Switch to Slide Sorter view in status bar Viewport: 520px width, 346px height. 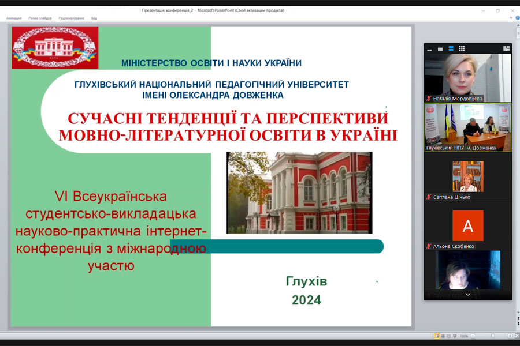pyautogui.click(x=443, y=336)
